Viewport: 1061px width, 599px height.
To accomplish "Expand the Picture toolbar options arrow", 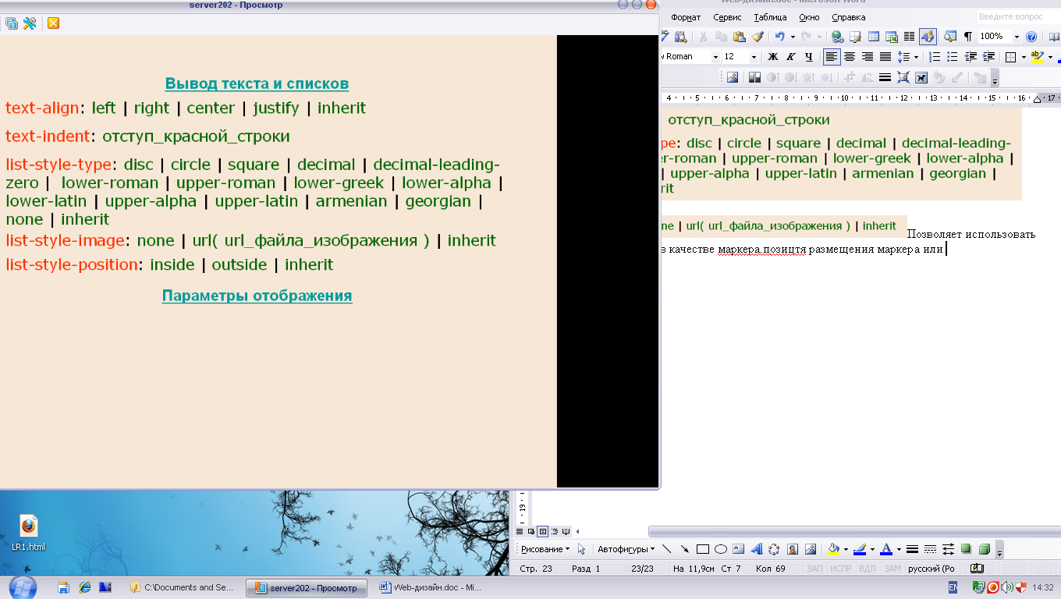I will (995, 79).
